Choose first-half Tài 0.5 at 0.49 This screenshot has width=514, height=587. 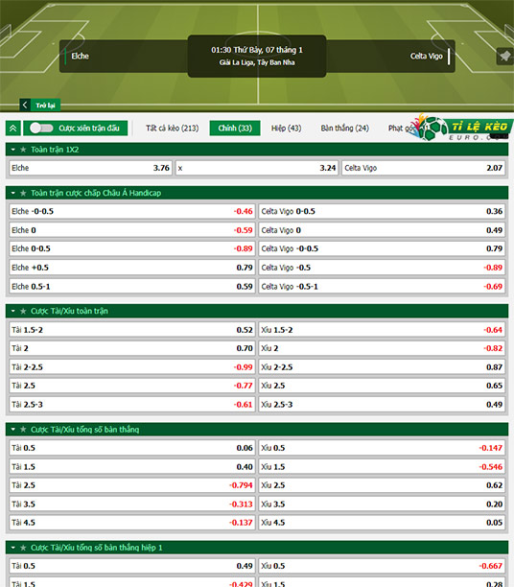[132, 566]
